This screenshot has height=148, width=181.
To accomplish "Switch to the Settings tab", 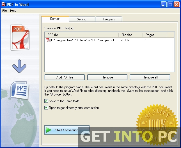I will [x=82, y=19].
